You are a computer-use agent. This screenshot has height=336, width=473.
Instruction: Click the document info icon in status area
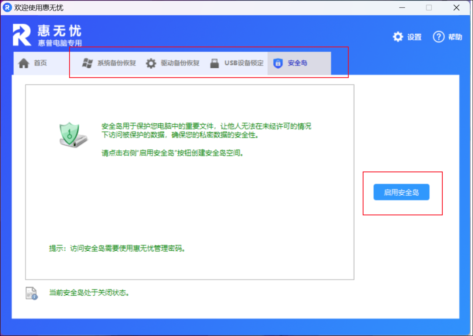(x=32, y=293)
